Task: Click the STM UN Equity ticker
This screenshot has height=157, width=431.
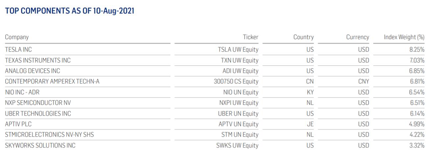Action: [240, 135]
